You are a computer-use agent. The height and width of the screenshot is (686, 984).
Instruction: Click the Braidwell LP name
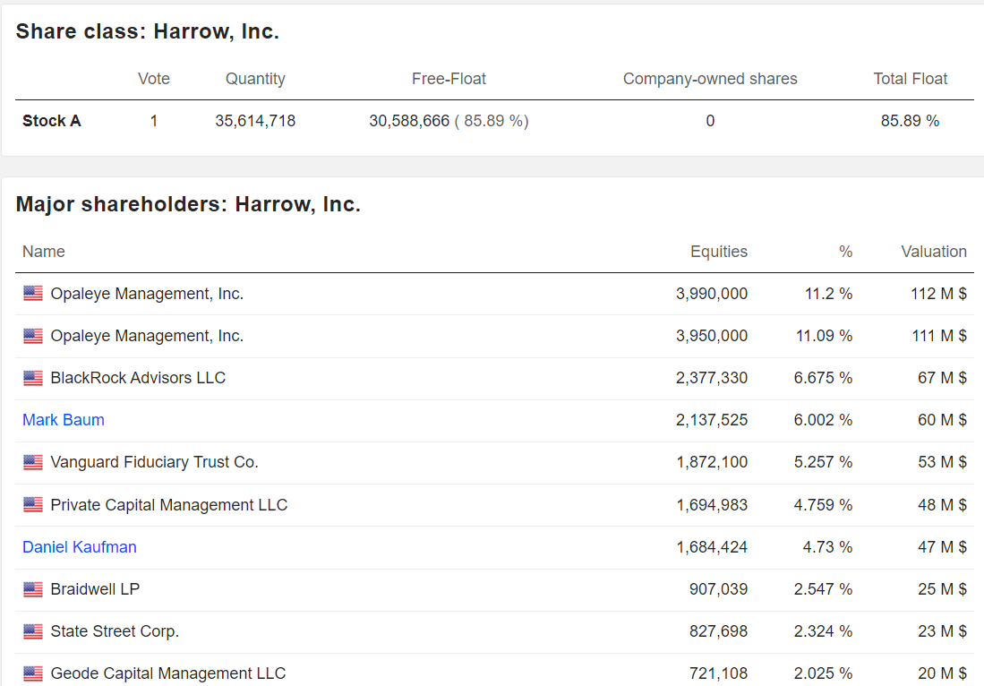[x=95, y=588]
